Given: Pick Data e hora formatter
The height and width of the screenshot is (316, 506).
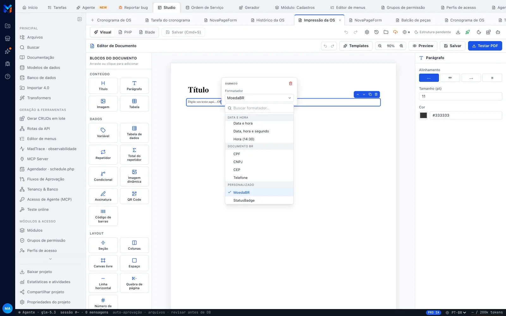Looking at the screenshot, I should pos(259,124).
